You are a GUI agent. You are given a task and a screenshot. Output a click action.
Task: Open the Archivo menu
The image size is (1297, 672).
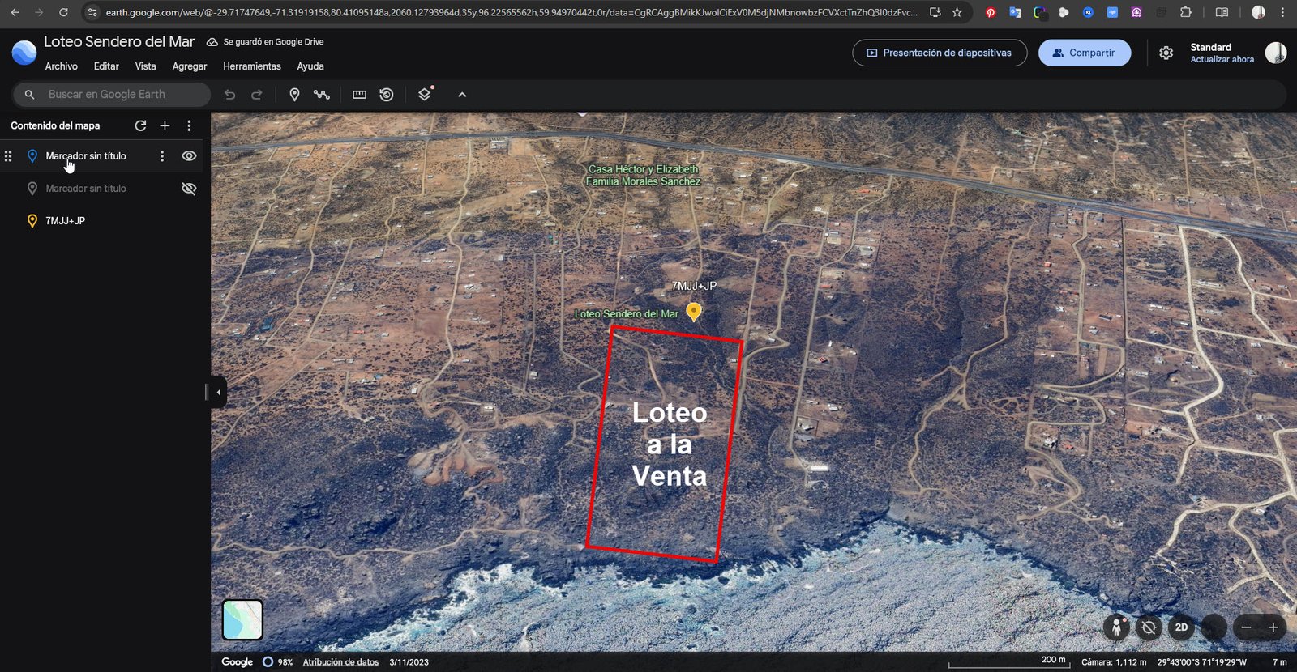(62, 66)
